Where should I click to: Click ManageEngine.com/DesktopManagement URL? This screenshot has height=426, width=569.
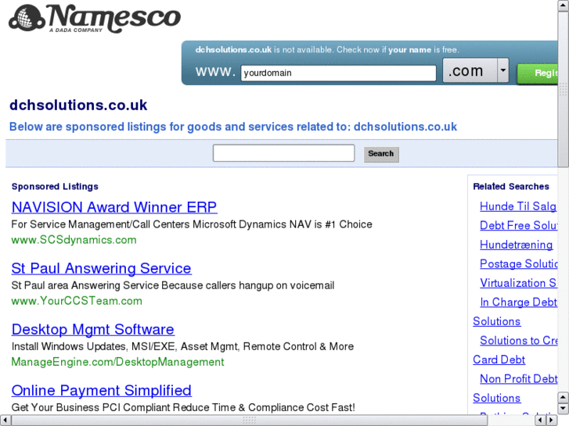118,362
